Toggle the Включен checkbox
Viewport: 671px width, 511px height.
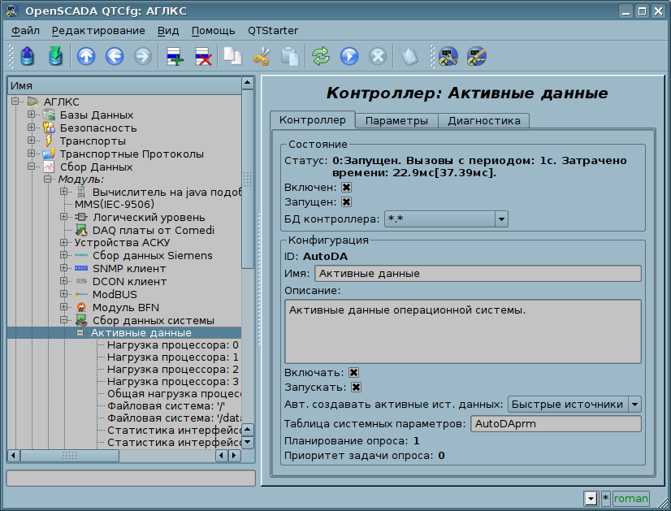[346, 187]
